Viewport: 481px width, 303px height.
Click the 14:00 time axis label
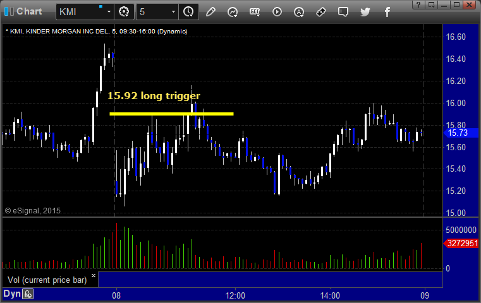(x=330, y=295)
